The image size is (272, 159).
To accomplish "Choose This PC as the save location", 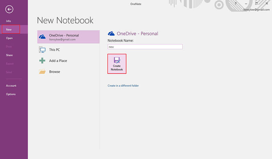I will (x=54, y=49).
